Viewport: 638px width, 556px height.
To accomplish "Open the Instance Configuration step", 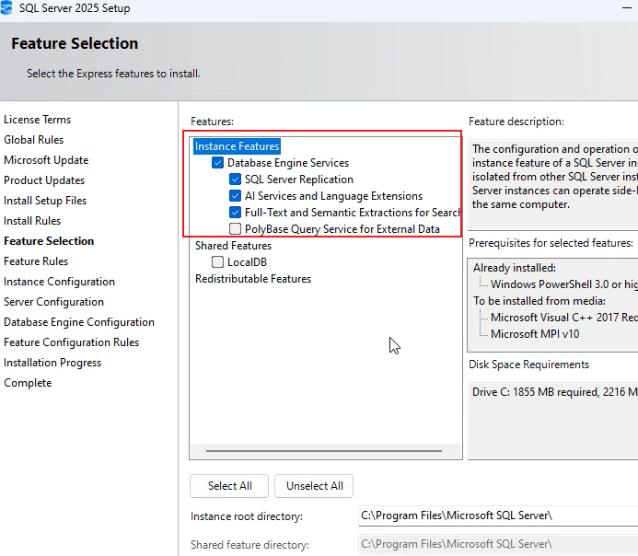I will (59, 282).
